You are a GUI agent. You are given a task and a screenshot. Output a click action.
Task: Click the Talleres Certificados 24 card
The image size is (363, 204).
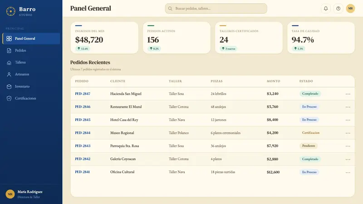[x=249, y=38]
